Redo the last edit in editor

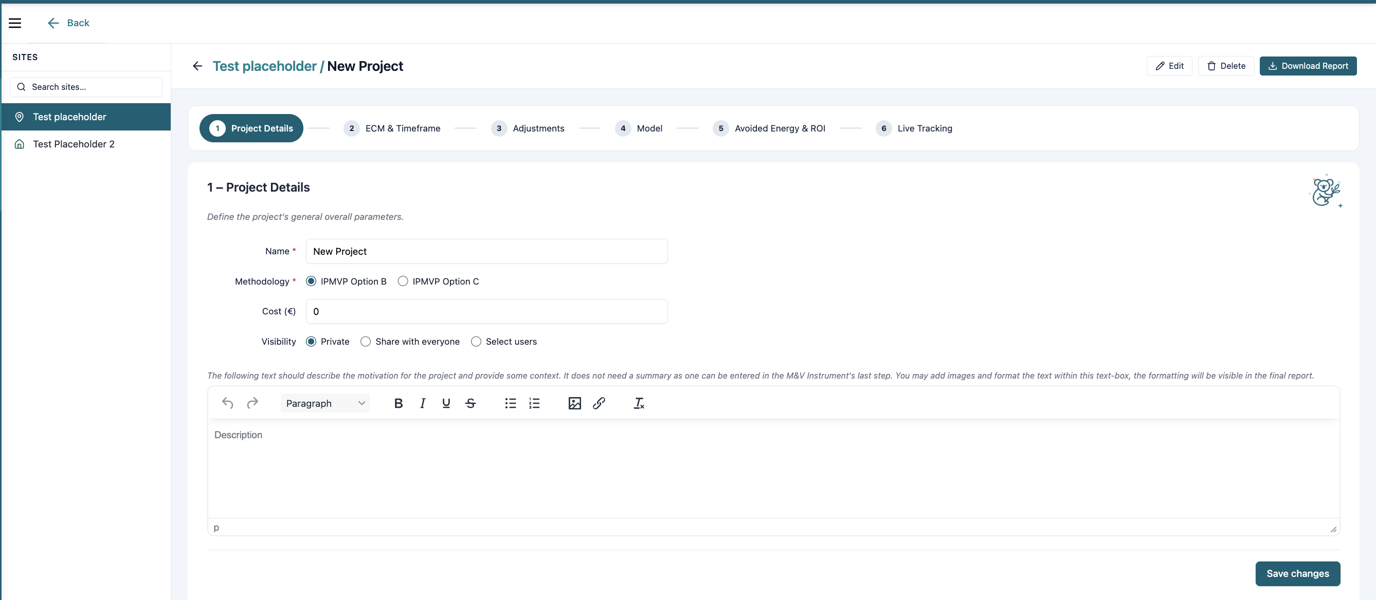point(252,403)
